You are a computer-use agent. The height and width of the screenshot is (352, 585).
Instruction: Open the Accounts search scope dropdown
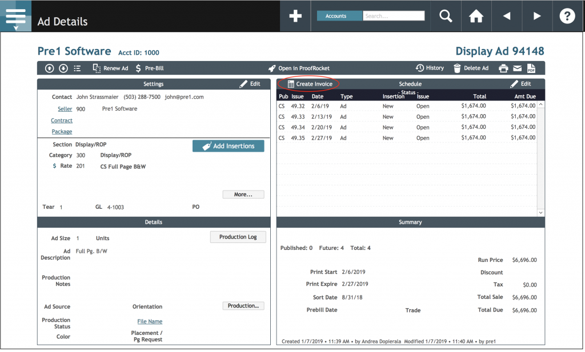(339, 15)
